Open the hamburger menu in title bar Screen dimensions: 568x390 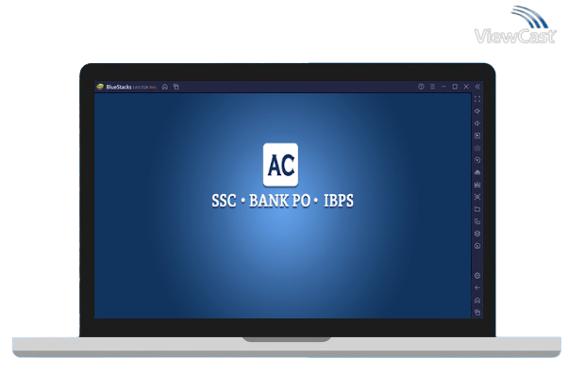pos(432,87)
